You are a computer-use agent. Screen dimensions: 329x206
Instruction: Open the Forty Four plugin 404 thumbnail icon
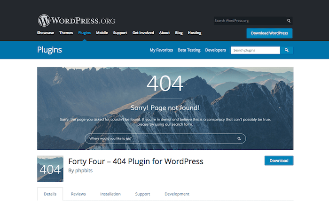(50, 168)
